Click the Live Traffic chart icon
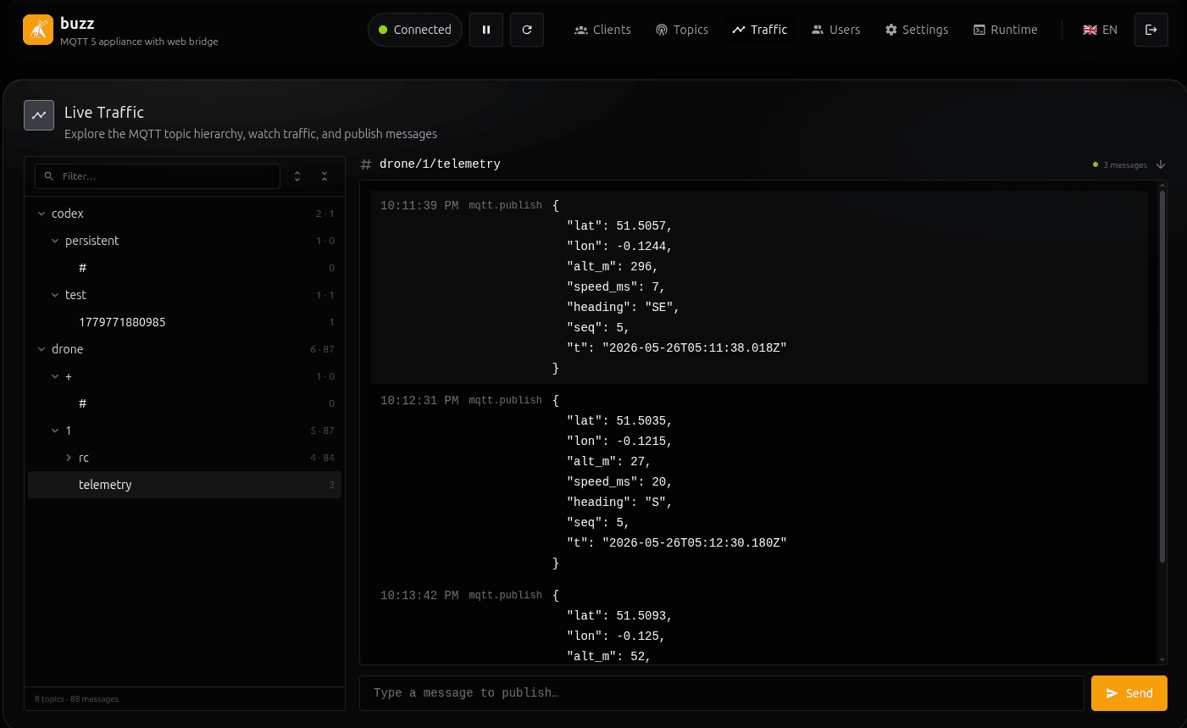This screenshot has height=728, width=1187. pyautogui.click(x=39, y=115)
